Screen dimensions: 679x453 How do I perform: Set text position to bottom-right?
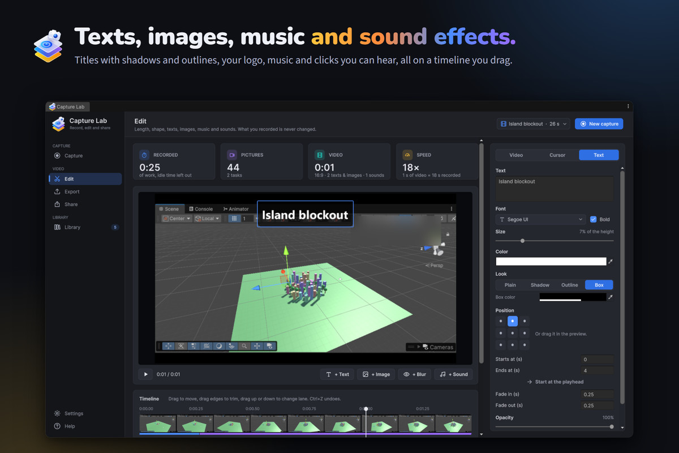[x=525, y=345]
